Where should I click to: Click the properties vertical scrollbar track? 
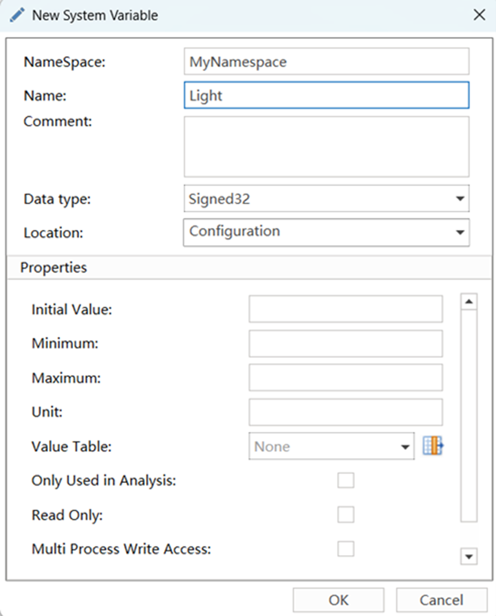click(469, 414)
